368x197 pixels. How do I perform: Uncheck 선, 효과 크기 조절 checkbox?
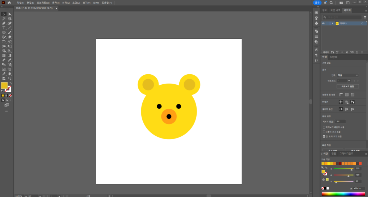pos(324,136)
